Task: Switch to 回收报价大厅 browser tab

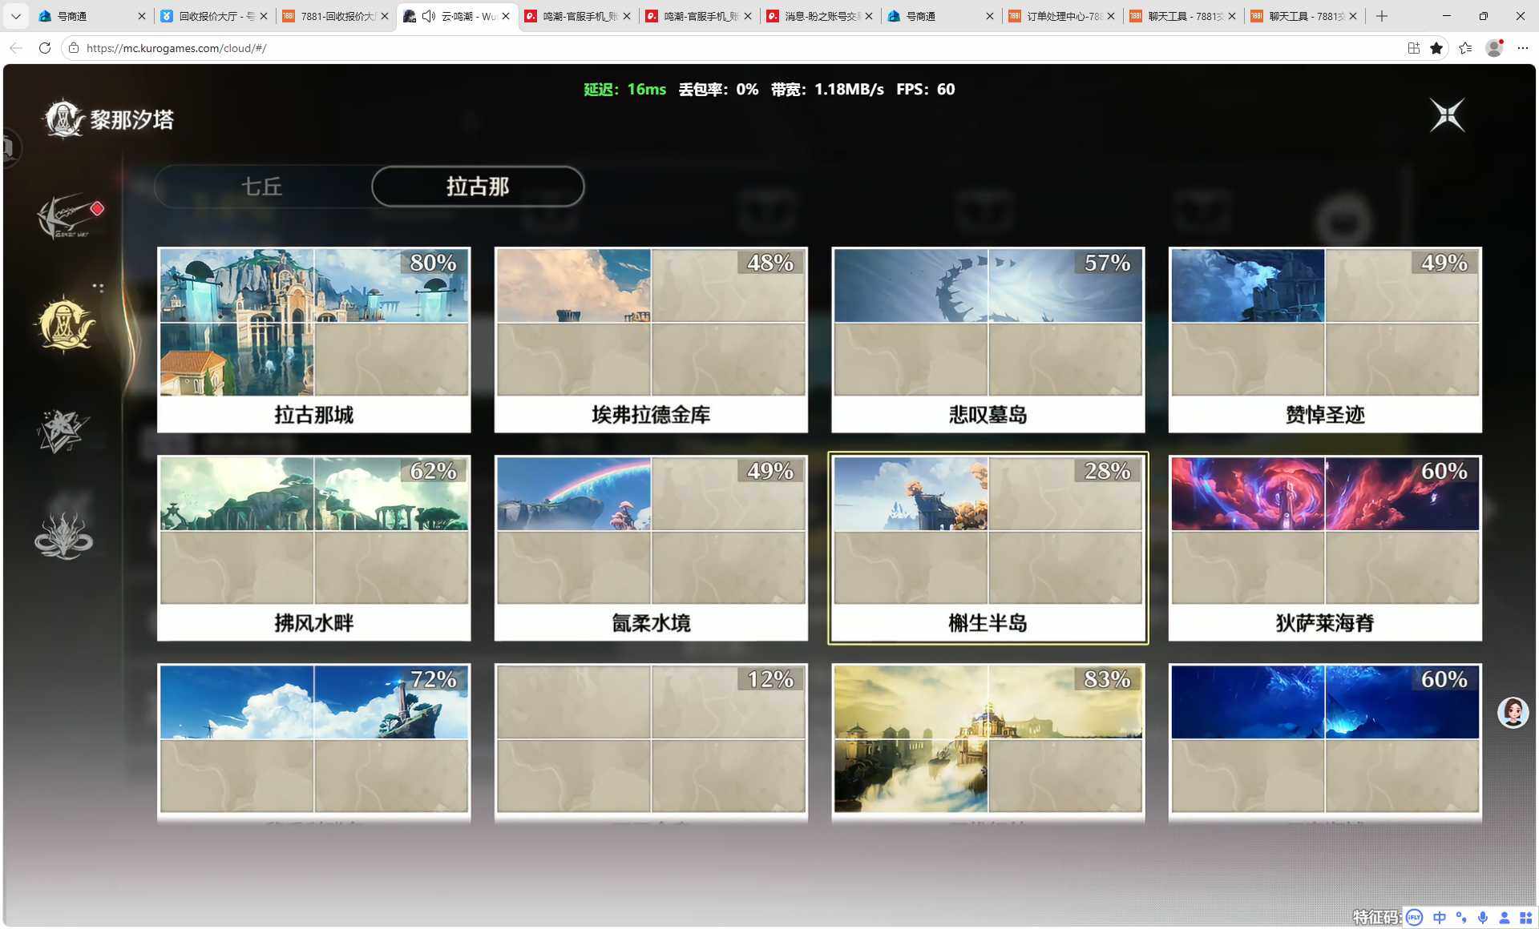Action: 214,16
